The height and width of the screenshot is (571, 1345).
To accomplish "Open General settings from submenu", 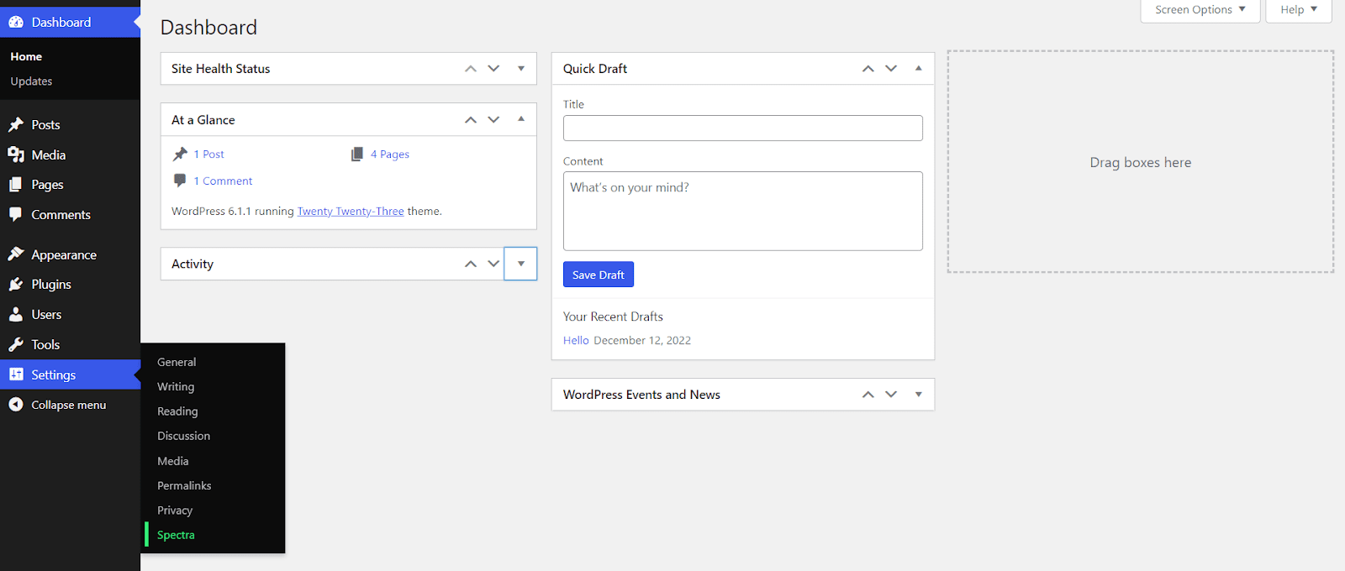I will (177, 362).
